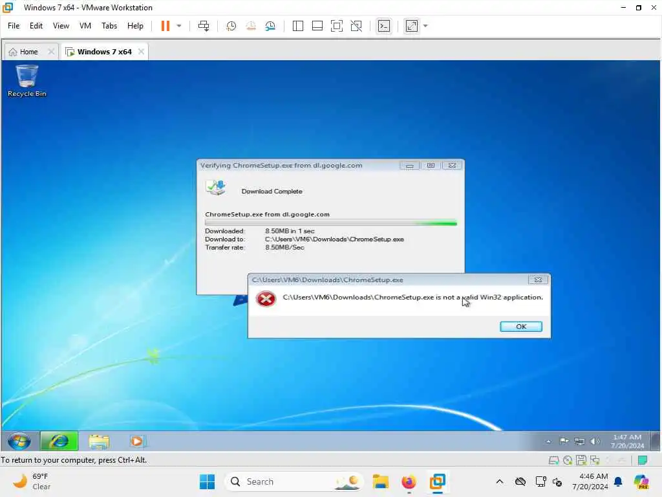
Task: Open the View menu
Action: tap(61, 26)
